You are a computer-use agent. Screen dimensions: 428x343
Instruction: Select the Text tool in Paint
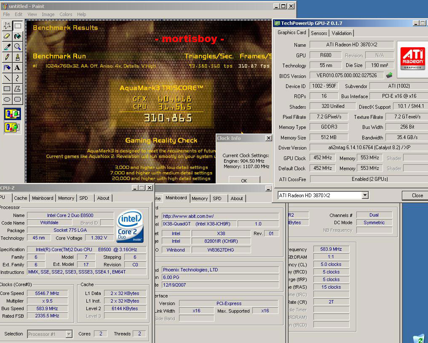point(18,67)
